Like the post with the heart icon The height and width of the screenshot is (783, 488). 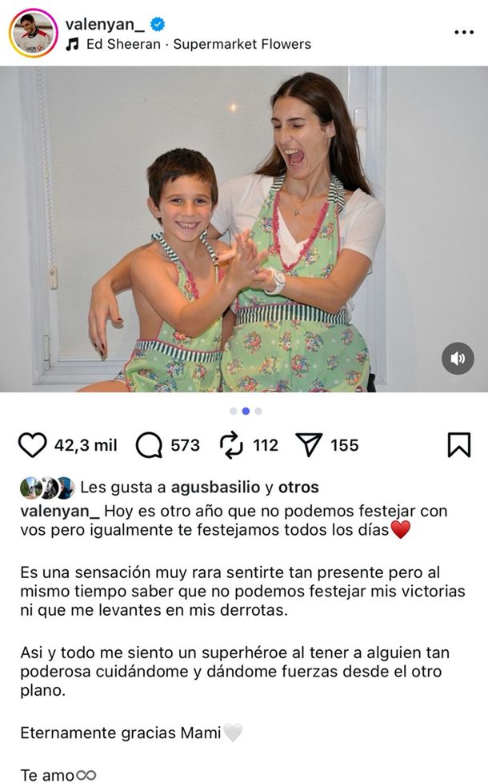coord(33,444)
